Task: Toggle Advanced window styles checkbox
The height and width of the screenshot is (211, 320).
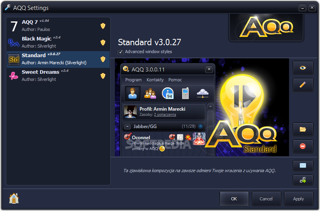Action: click(120, 52)
